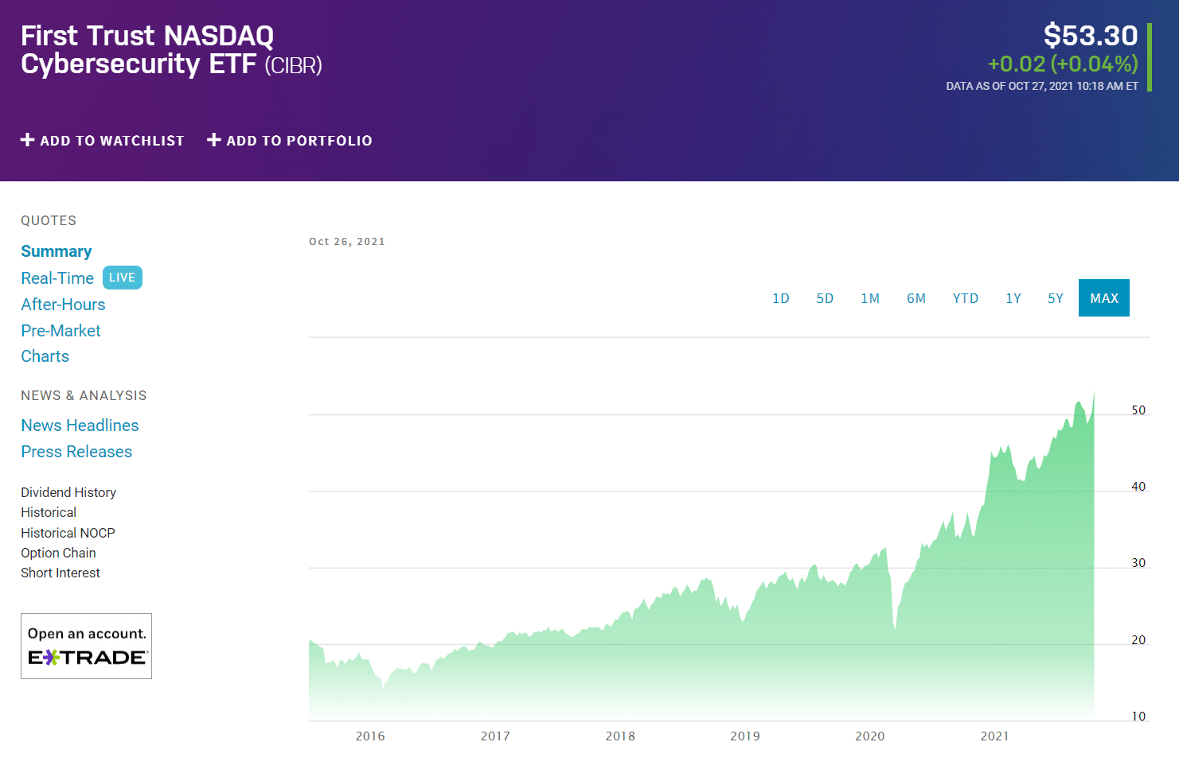Screen dimensions: 1179x773
Task: Open the Historical data link
Action: pyautogui.click(x=49, y=512)
